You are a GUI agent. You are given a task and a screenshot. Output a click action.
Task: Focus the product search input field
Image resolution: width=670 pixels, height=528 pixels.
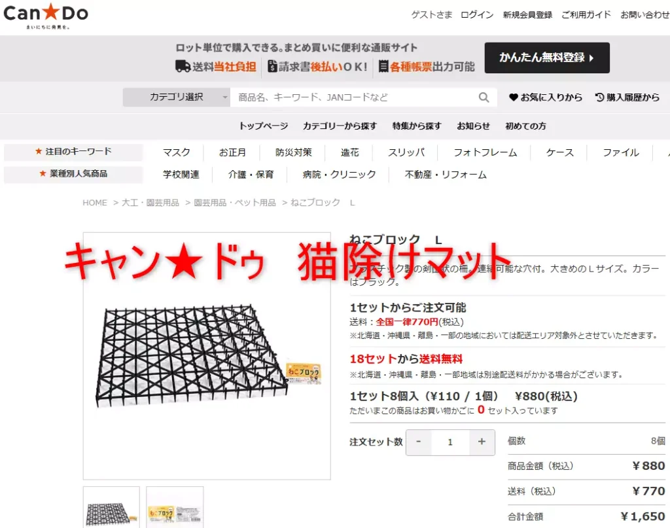pos(354,97)
